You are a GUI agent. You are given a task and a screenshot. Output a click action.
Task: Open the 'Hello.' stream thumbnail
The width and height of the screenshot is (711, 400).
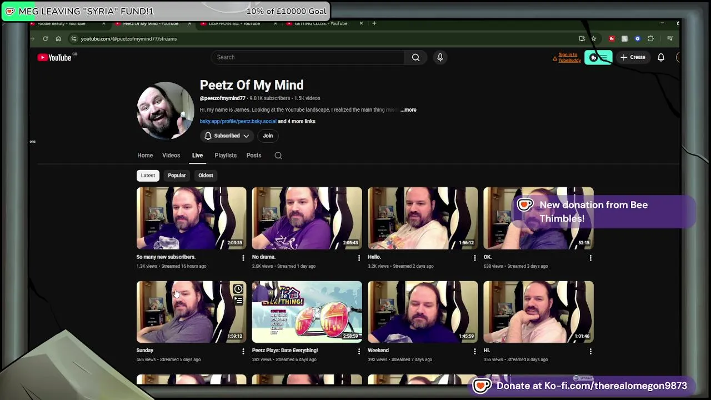423,218
